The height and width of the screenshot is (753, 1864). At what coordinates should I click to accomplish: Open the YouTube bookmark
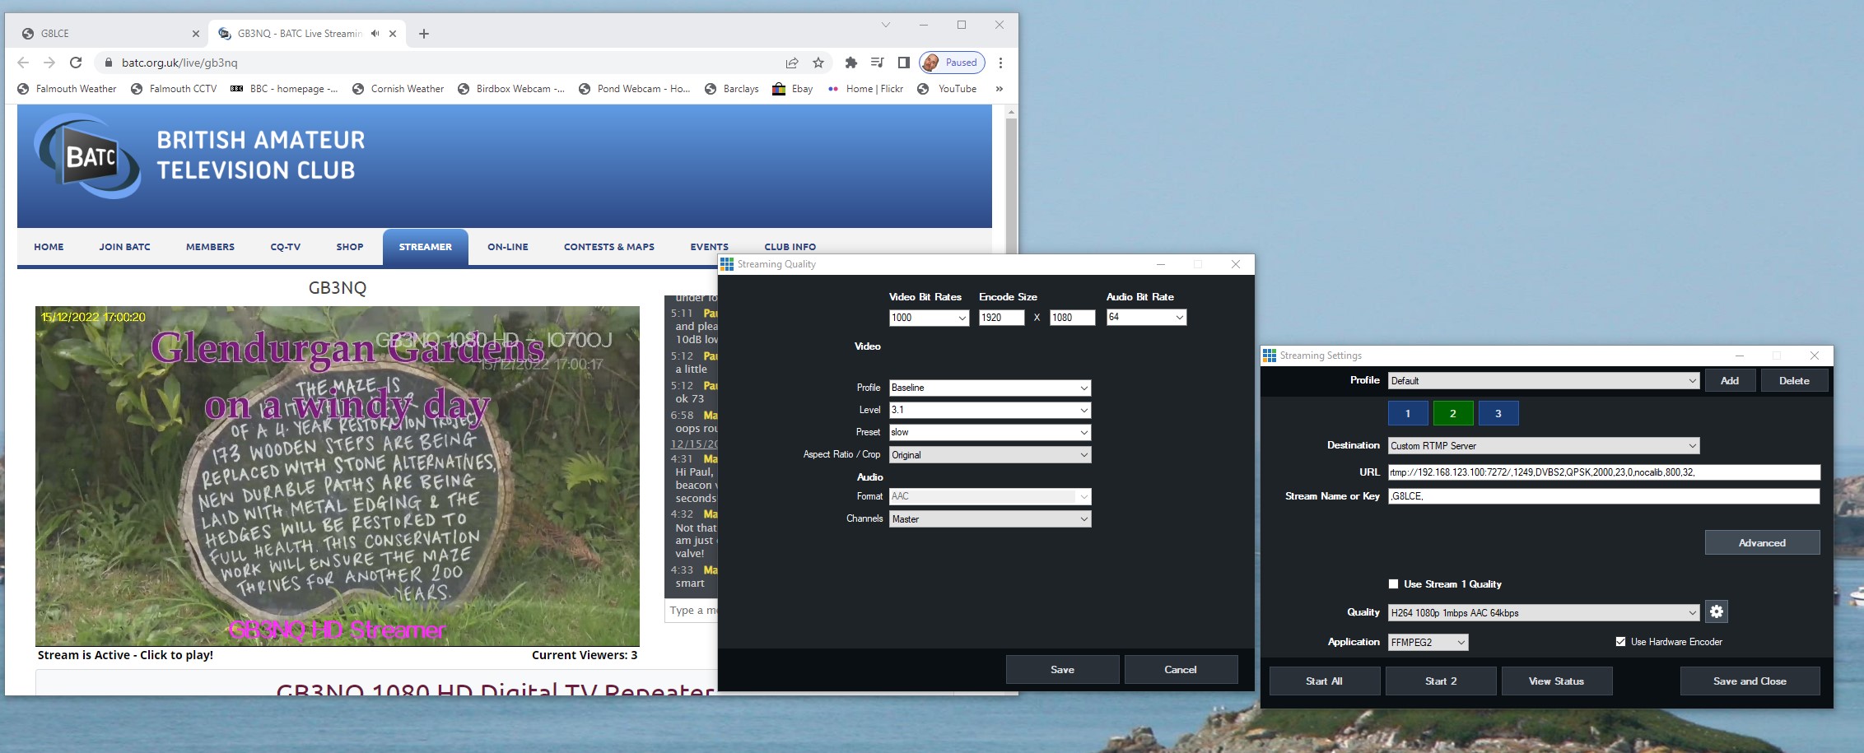click(x=947, y=89)
